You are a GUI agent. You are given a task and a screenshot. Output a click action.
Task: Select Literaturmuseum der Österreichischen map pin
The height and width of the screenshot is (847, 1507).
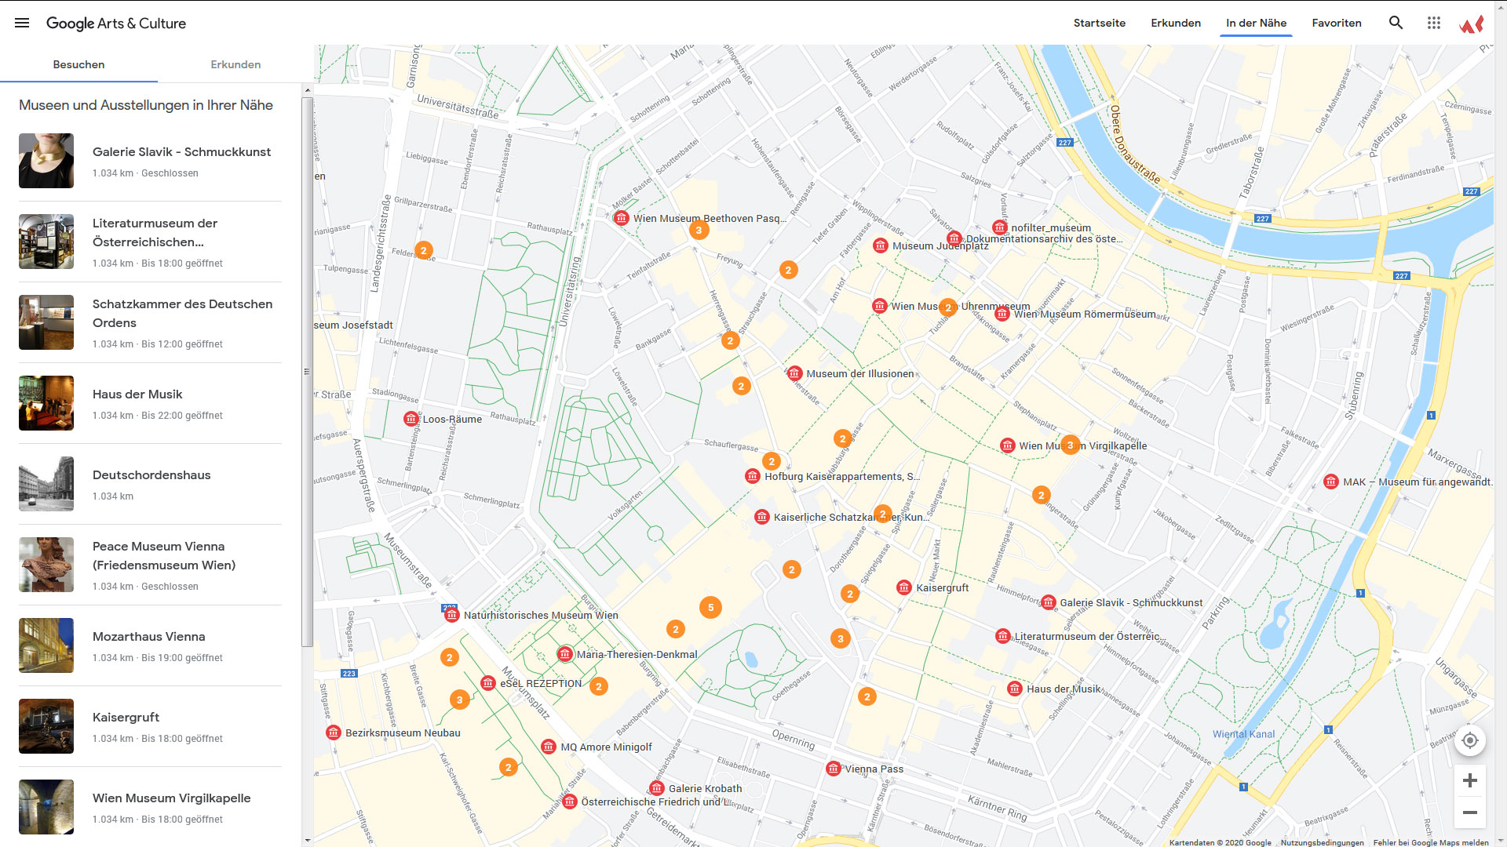[1003, 636]
